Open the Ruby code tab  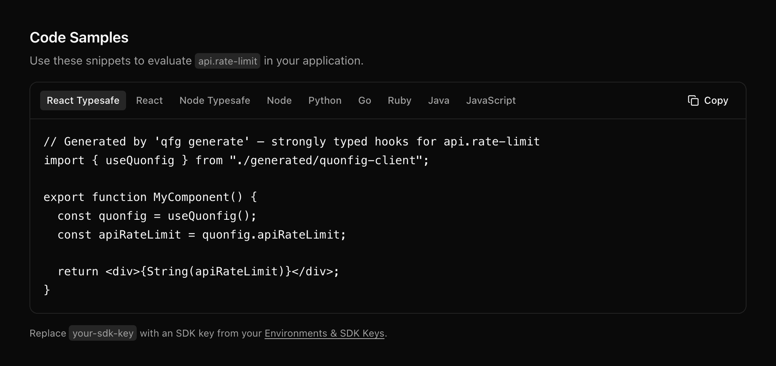[x=399, y=100]
